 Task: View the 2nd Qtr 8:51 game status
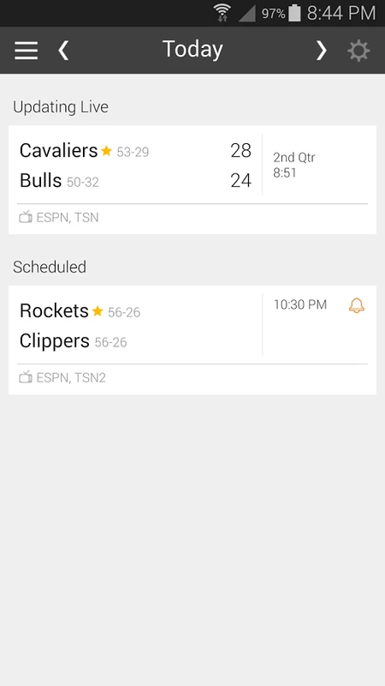[294, 165]
